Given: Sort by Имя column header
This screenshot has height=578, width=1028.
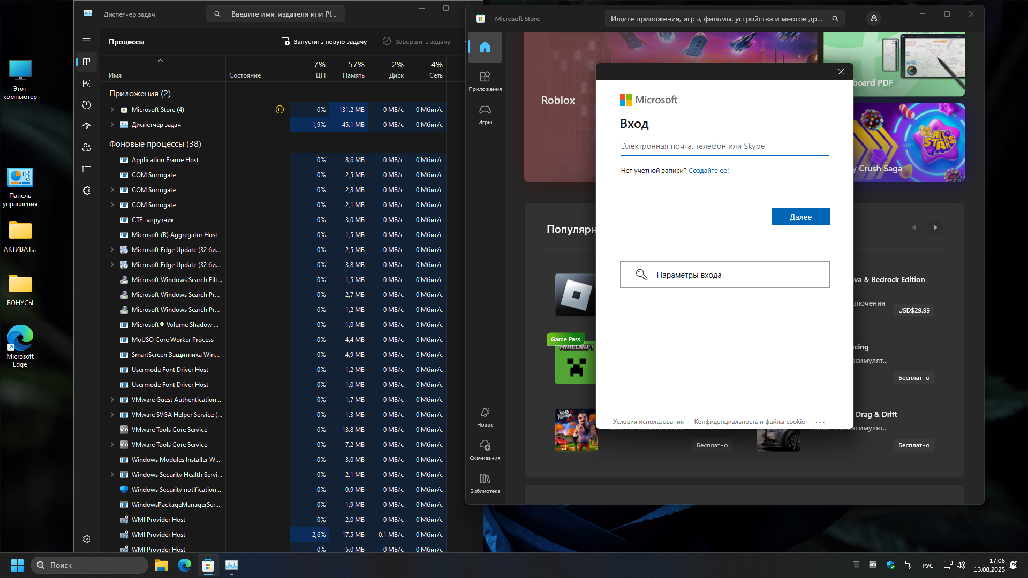Looking at the screenshot, I should pyautogui.click(x=163, y=69).
